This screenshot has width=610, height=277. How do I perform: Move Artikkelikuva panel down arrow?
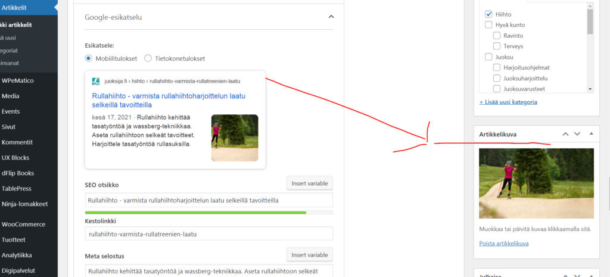[577, 134]
